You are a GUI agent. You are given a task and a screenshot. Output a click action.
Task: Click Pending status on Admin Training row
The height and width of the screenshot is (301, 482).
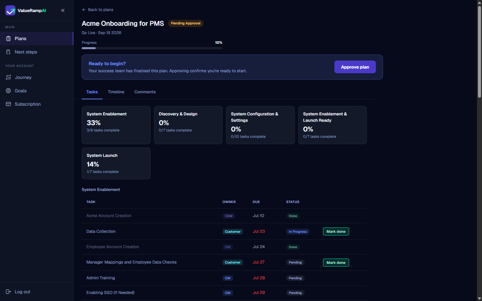pos(295,278)
